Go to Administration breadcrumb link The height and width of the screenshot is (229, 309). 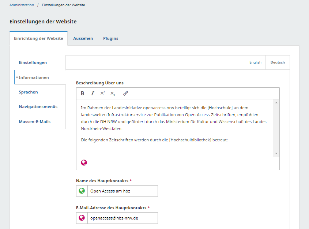coord(22,5)
